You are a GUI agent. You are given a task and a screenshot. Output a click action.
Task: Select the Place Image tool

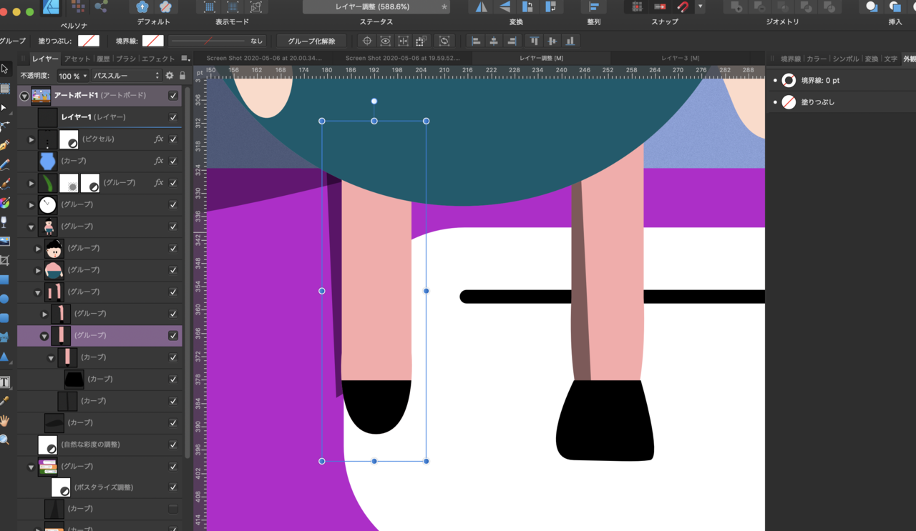tap(5, 242)
